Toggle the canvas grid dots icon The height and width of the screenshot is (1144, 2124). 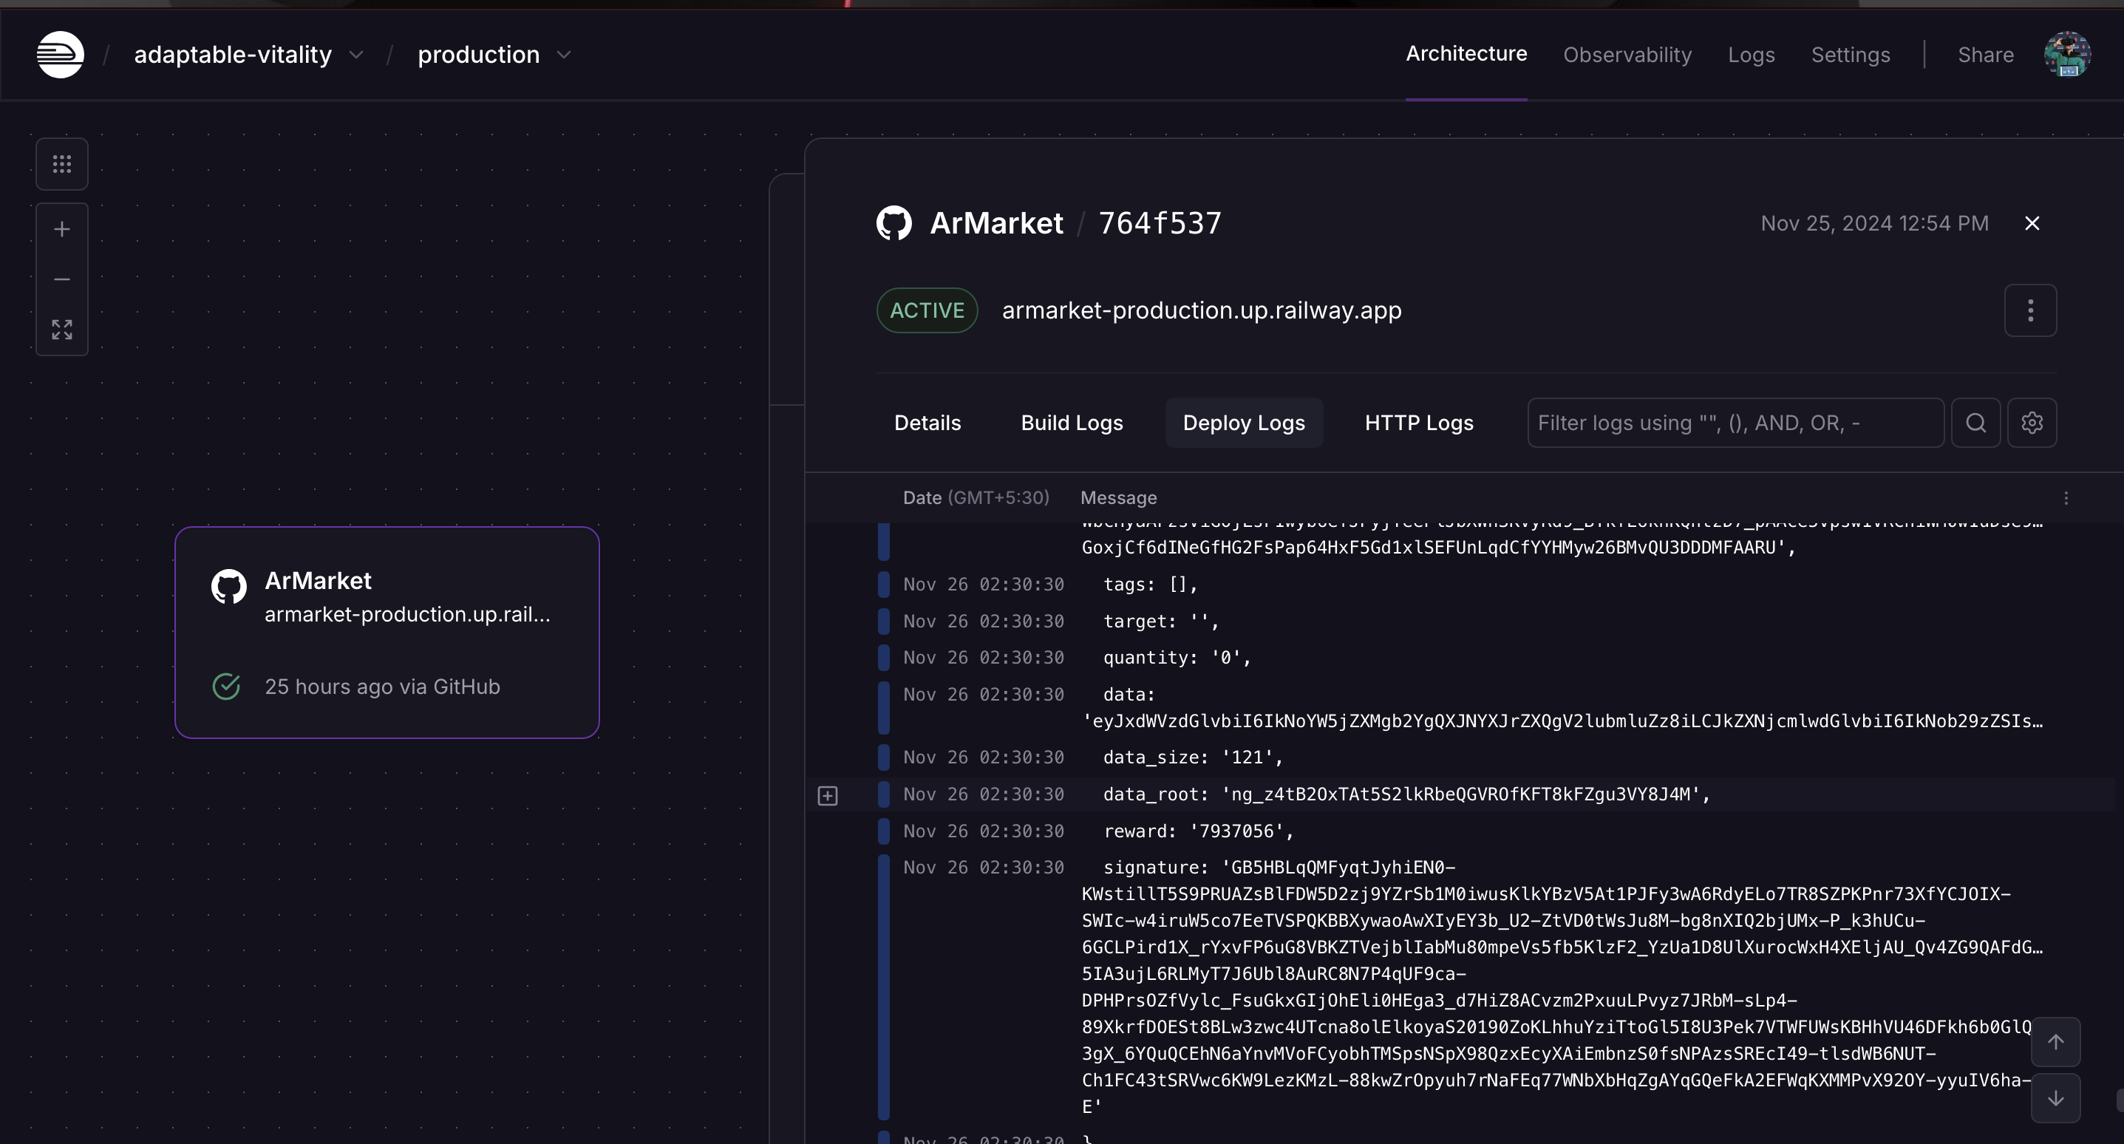tap(62, 164)
